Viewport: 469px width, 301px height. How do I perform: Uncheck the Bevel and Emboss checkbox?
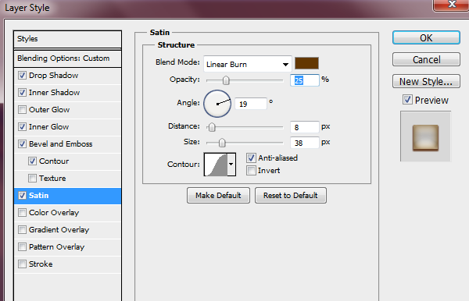22,143
